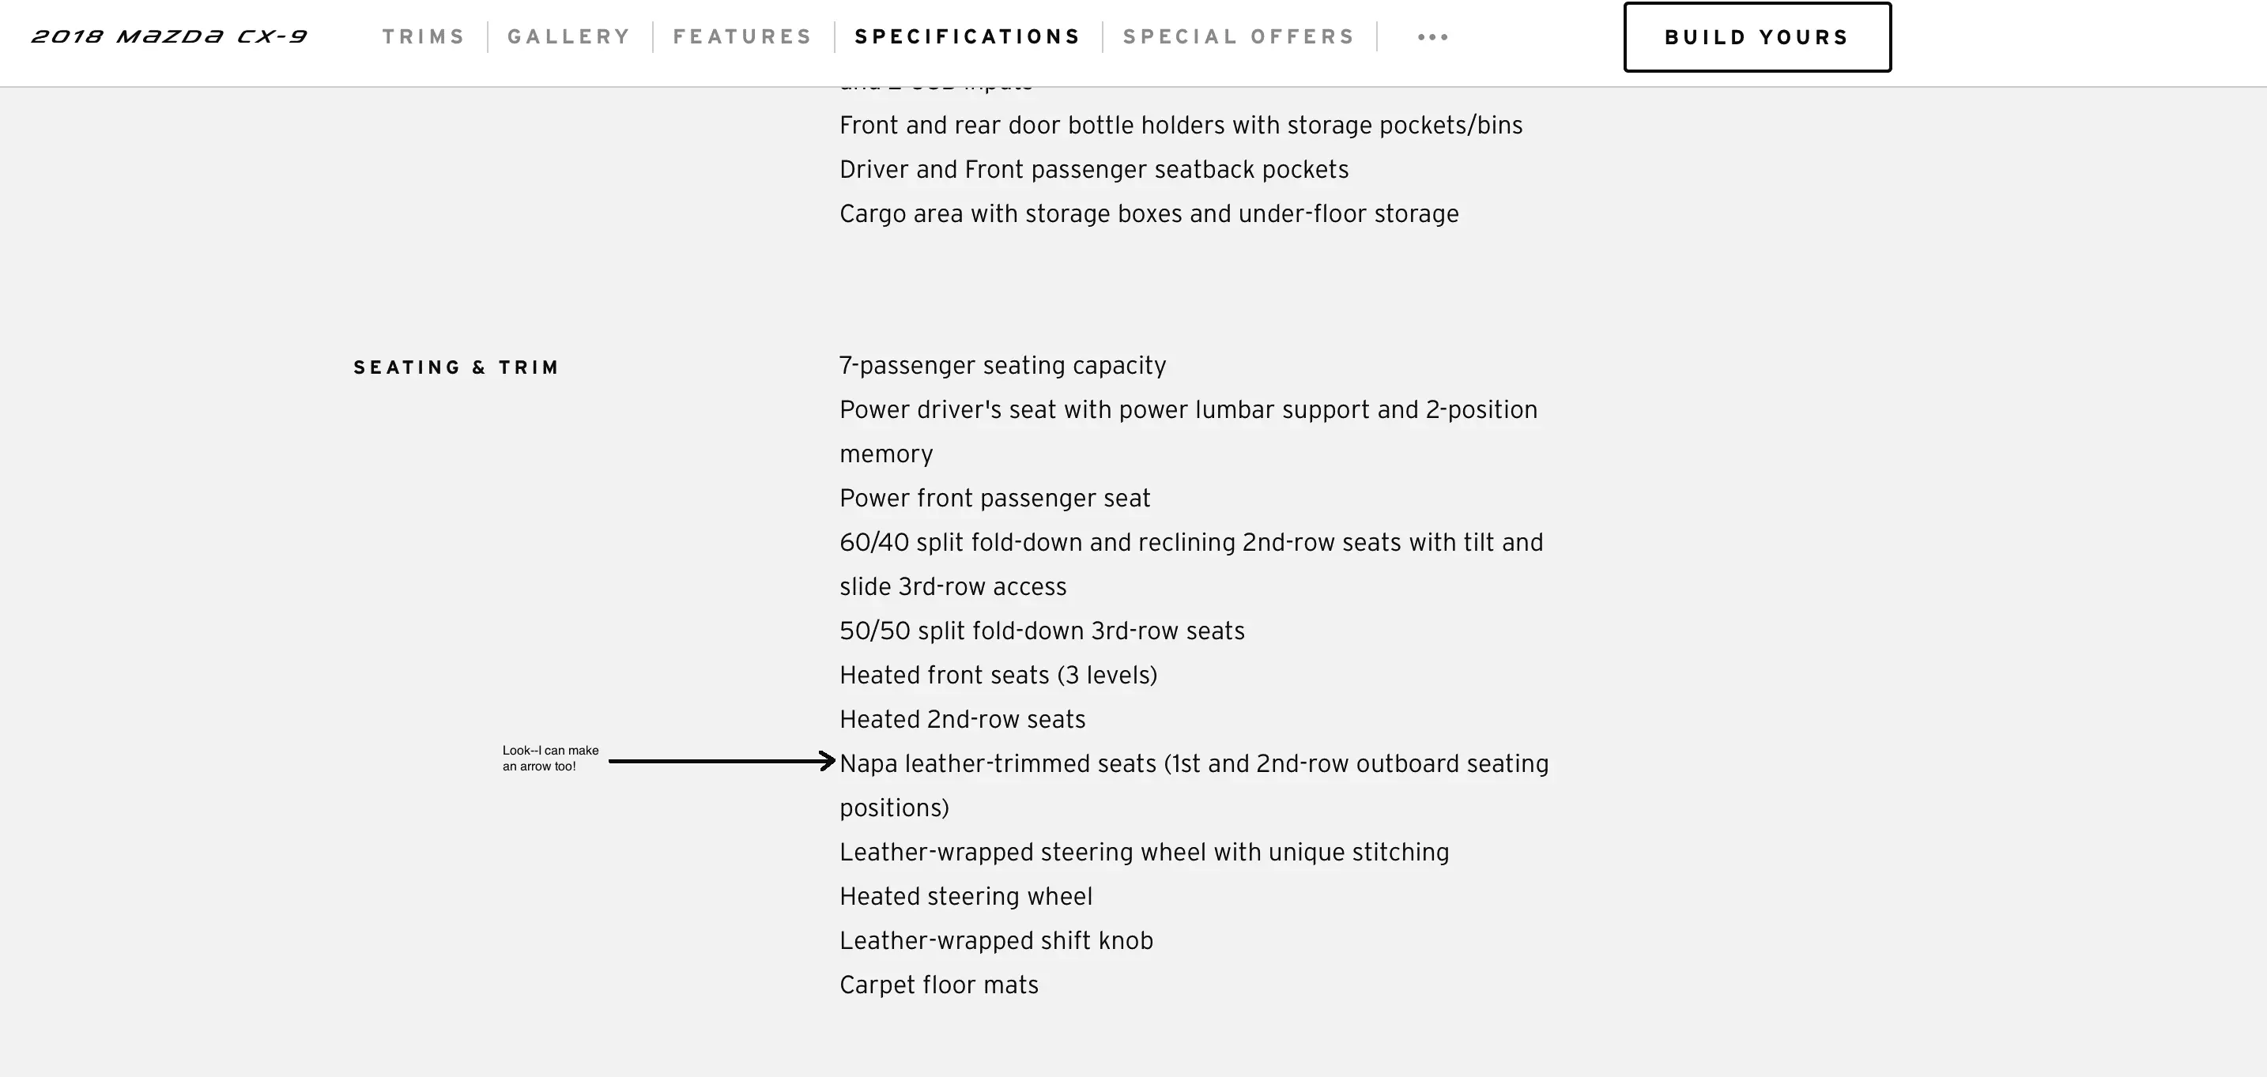2267x1077 pixels.
Task: Click the 'Napa leather-trimmed seats' line
Action: click(x=1194, y=764)
